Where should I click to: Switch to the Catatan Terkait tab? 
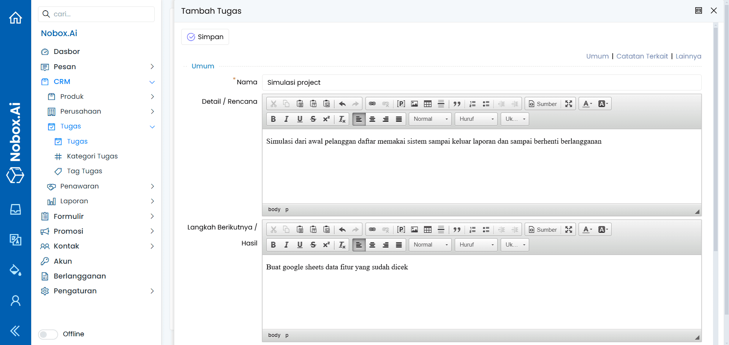tap(642, 56)
